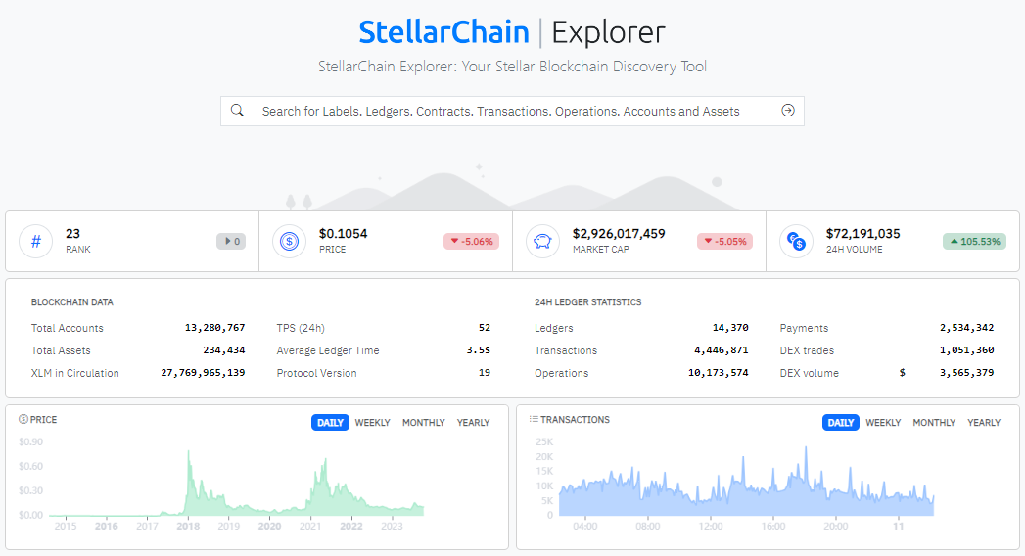This screenshot has height=556, width=1025.
Task: Click the Transactions area chart
Action: click(x=747, y=483)
